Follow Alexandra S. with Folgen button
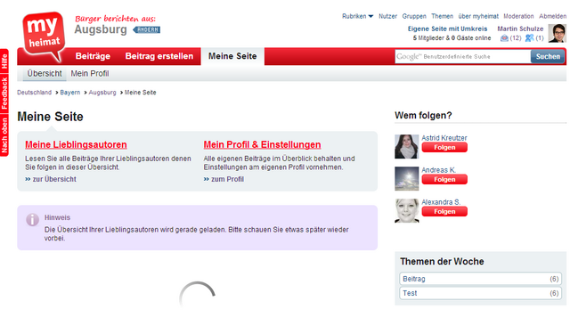 [444, 211]
